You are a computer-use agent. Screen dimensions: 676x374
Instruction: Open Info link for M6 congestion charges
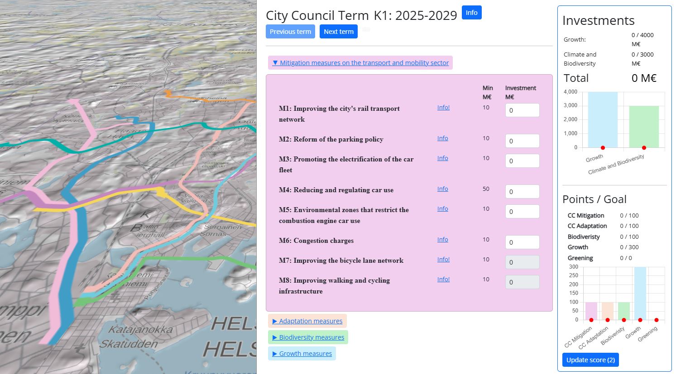tap(442, 240)
